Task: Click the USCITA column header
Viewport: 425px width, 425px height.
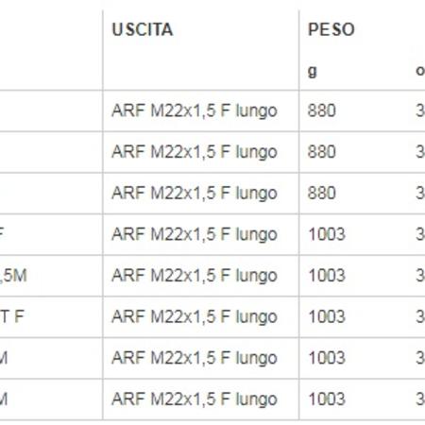Action: [x=143, y=29]
